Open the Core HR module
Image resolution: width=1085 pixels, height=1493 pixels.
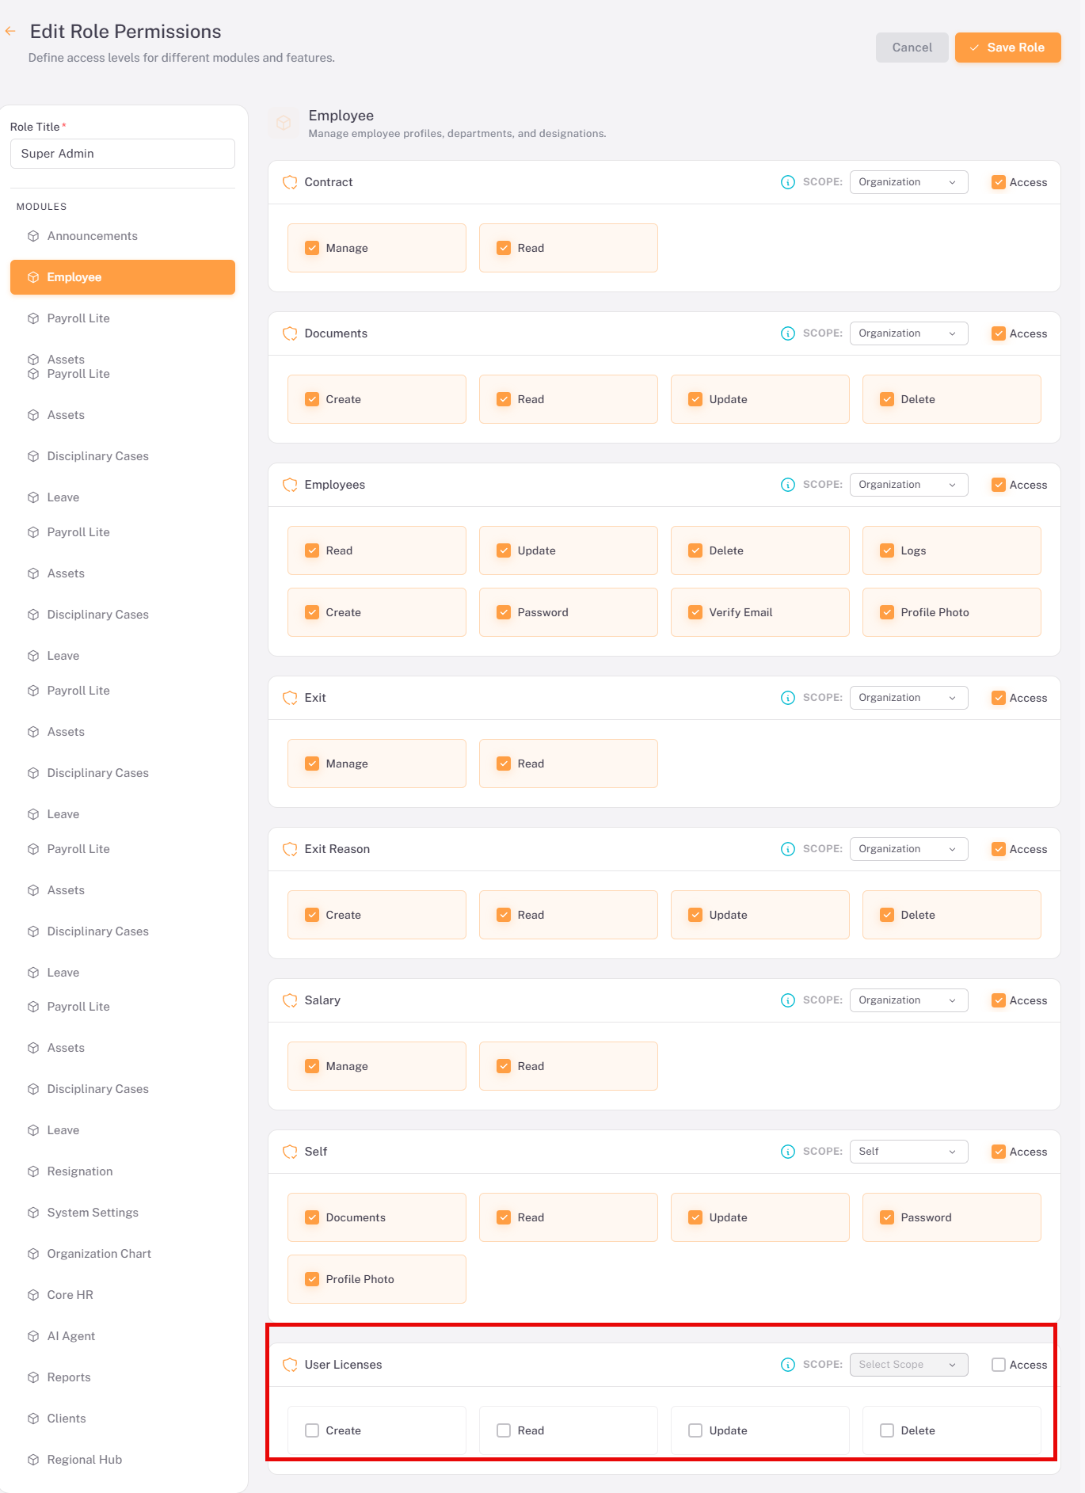click(123, 1295)
